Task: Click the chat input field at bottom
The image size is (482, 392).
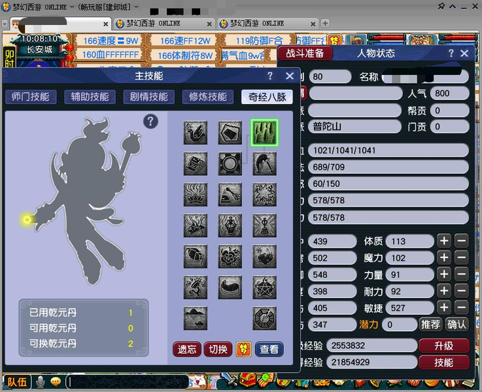Action: 128,382
